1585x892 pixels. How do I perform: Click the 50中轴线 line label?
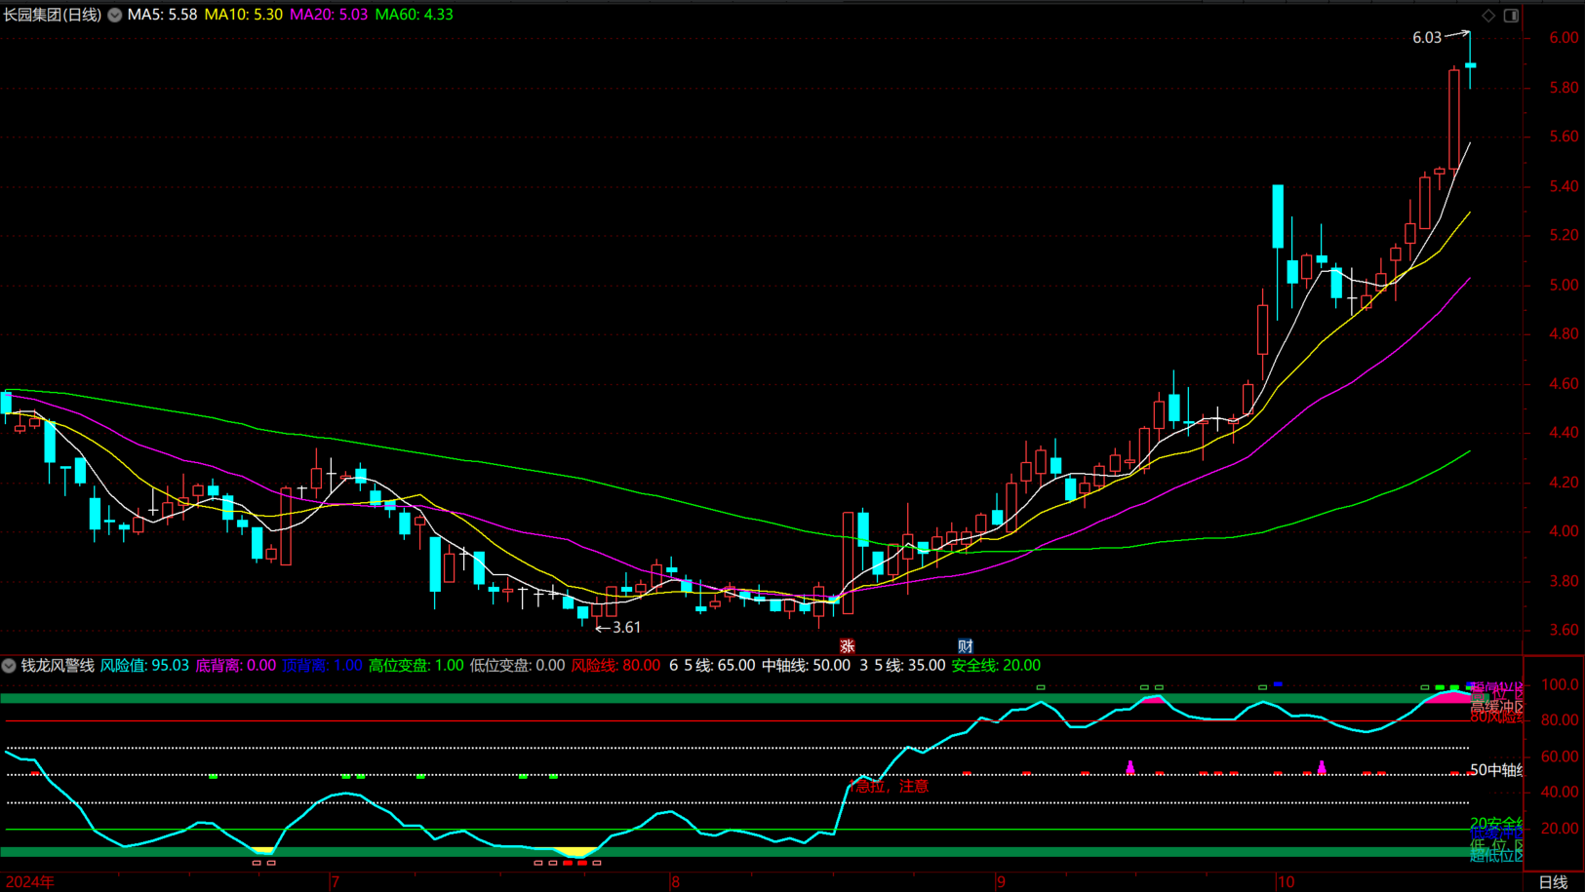coord(1497,770)
